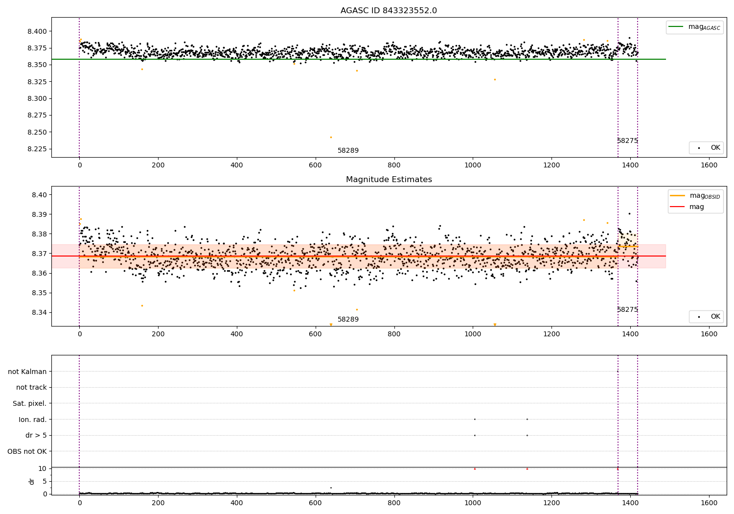Viewport: 734px width, 514px height.
Task: Click the 'Ion. rad.' axis label
Action: [x=33, y=420]
